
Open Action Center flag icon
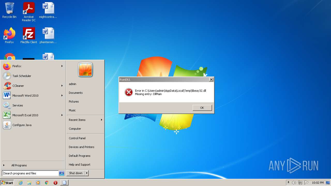306,183
